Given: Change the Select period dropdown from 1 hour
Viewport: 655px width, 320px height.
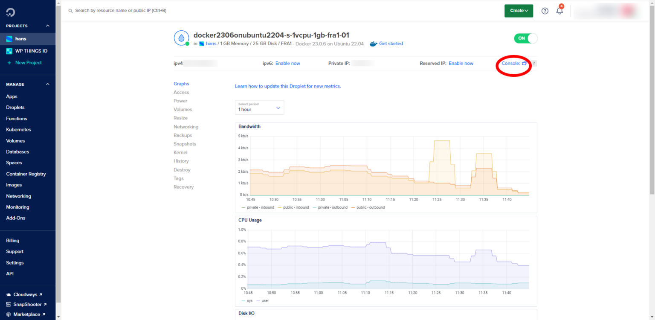Looking at the screenshot, I should (x=259, y=107).
